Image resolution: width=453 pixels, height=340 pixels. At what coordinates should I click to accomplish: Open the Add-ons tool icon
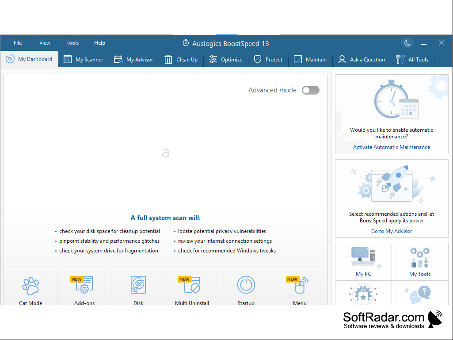click(84, 285)
